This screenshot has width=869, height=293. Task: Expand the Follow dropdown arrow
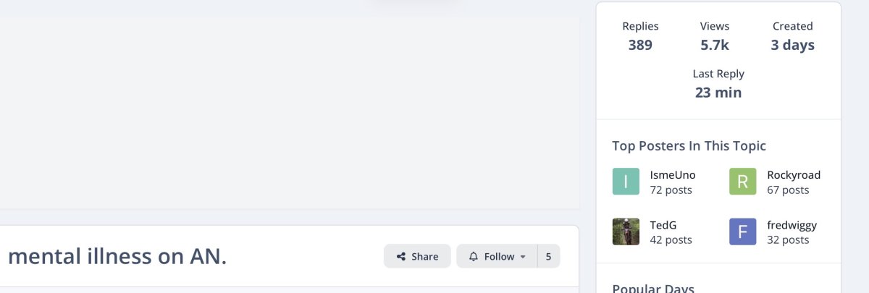pos(523,257)
